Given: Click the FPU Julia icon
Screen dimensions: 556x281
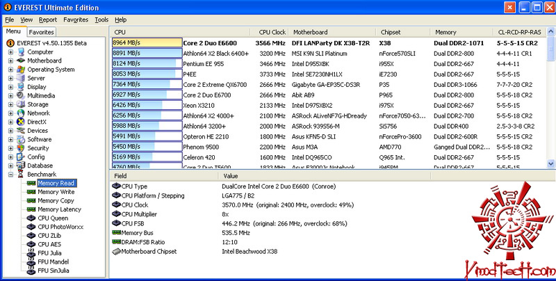Looking at the screenshot, I should (31, 253).
